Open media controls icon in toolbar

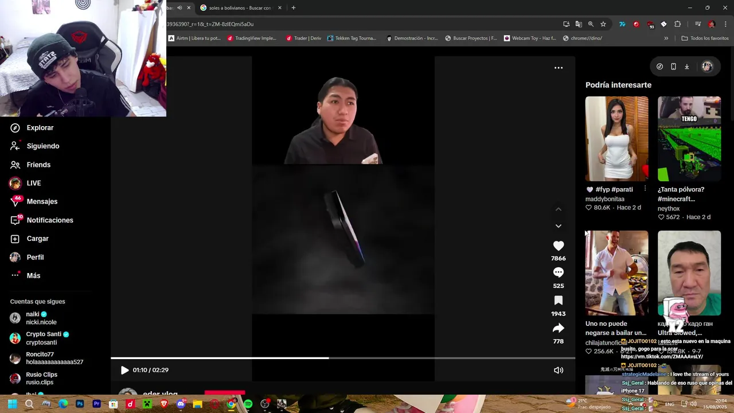(x=698, y=24)
